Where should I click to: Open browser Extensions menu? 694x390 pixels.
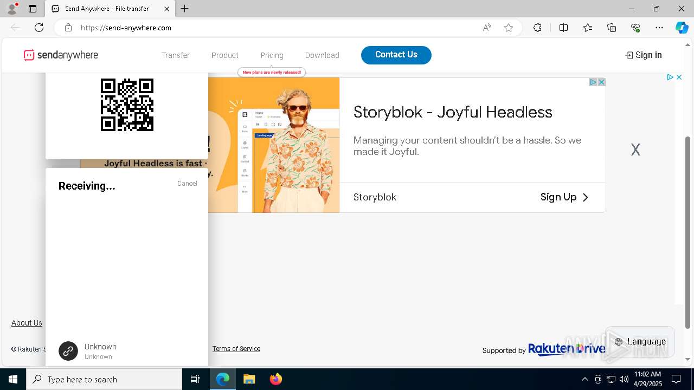click(537, 28)
